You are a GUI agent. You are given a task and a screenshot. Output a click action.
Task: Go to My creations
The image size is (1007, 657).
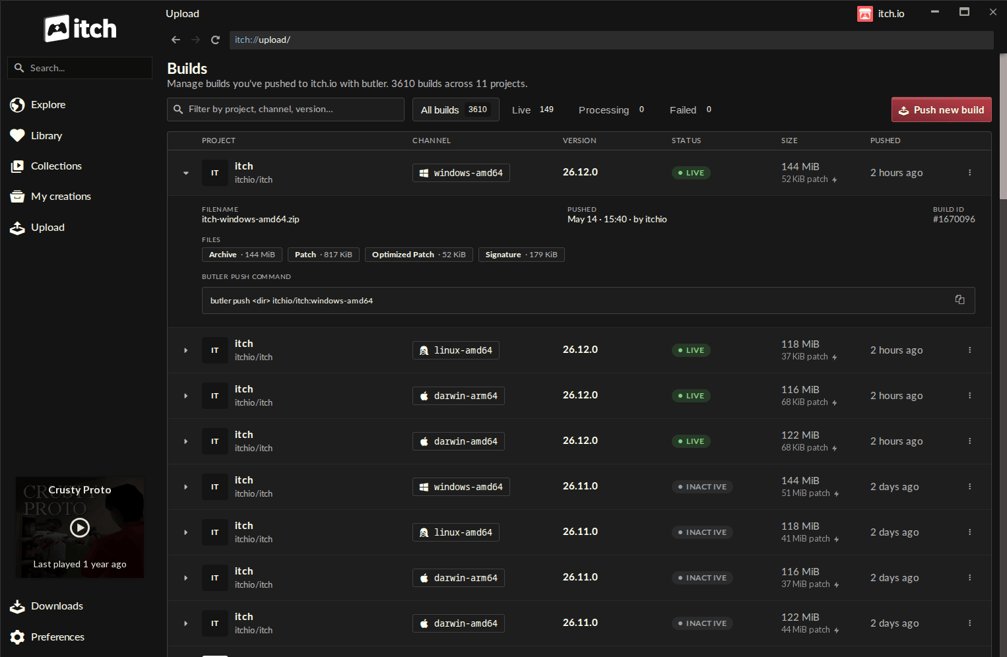click(x=50, y=197)
